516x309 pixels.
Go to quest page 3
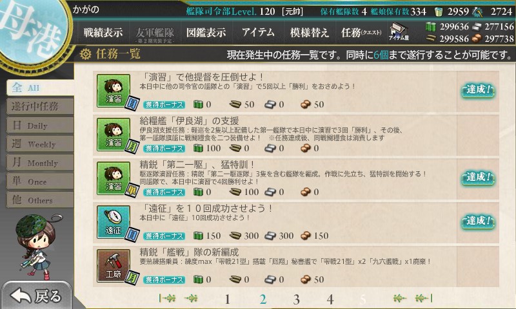pos(296,299)
